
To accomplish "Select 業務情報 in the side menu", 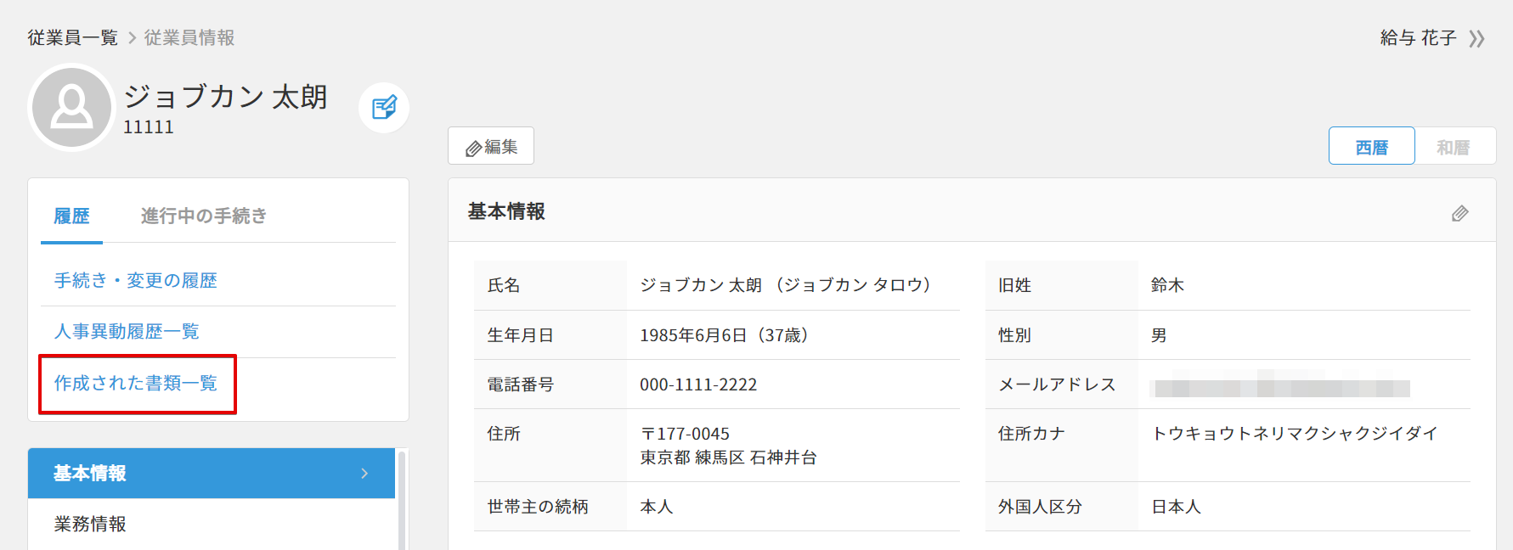I will tap(90, 525).
